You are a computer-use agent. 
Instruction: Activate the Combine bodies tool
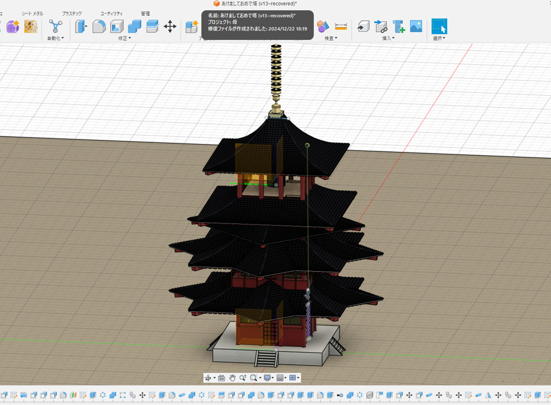(x=135, y=26)
